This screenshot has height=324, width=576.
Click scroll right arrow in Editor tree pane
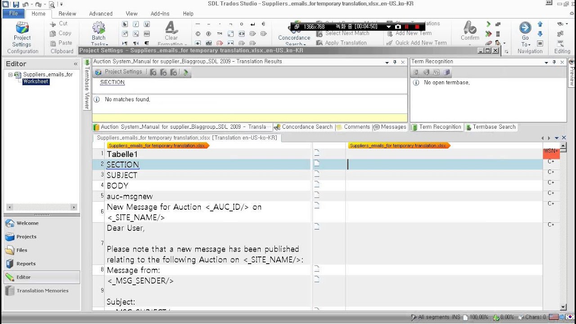[x=74, y=207]
